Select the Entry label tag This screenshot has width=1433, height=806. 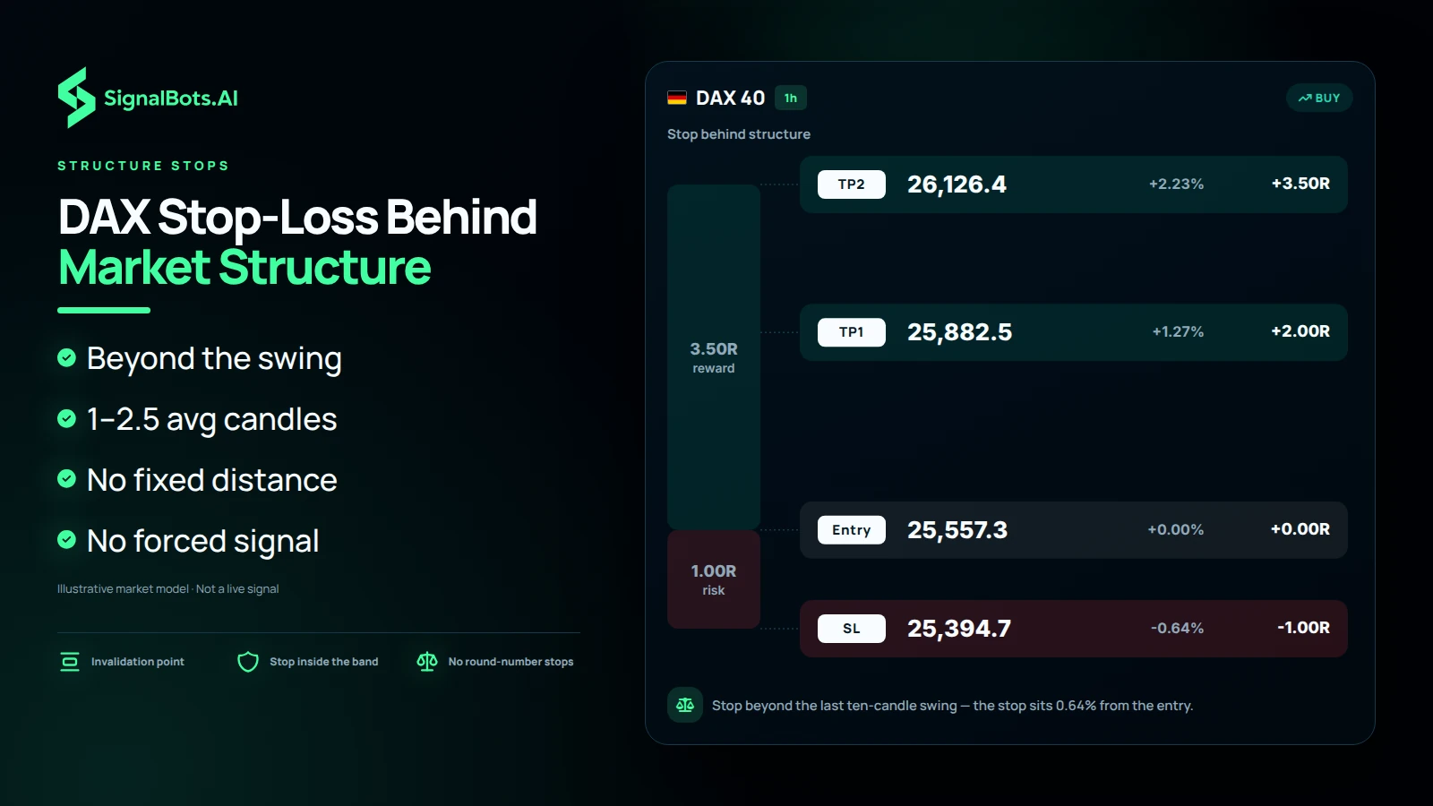(852, 530)
